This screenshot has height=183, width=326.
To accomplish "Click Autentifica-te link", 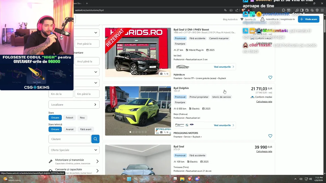I will click(272, 19).
